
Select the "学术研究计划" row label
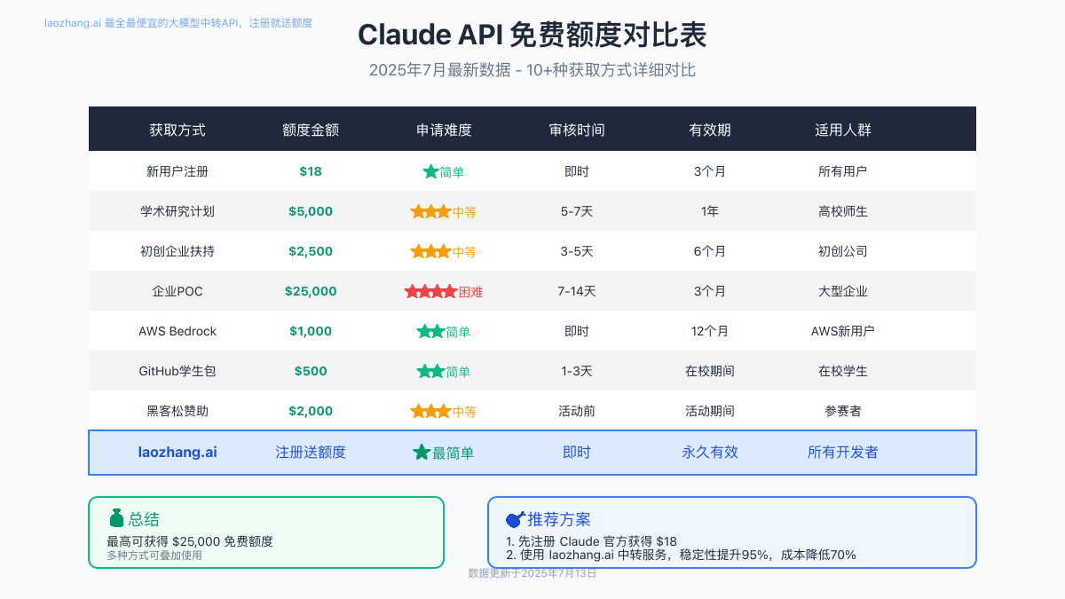click(177, 211)
